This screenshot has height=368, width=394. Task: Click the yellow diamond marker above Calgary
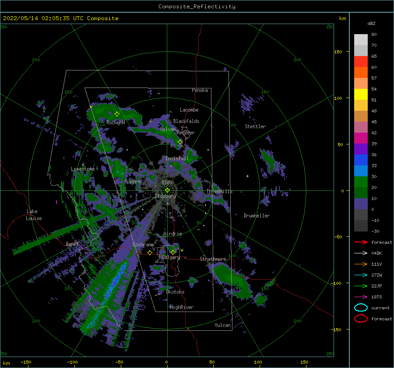[x=173, y=252]
